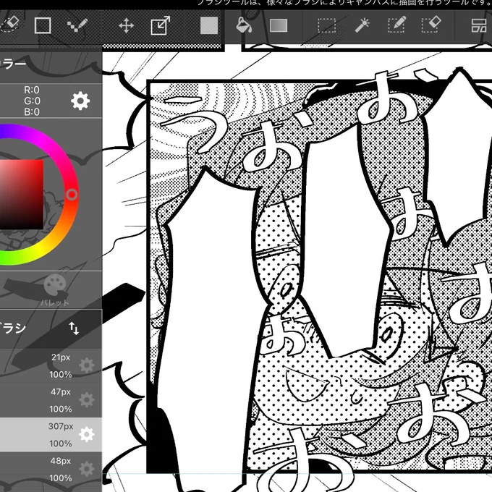The image size is (492, 492).
Task: Tap the gray fill square tool
Action: (209, 25)
